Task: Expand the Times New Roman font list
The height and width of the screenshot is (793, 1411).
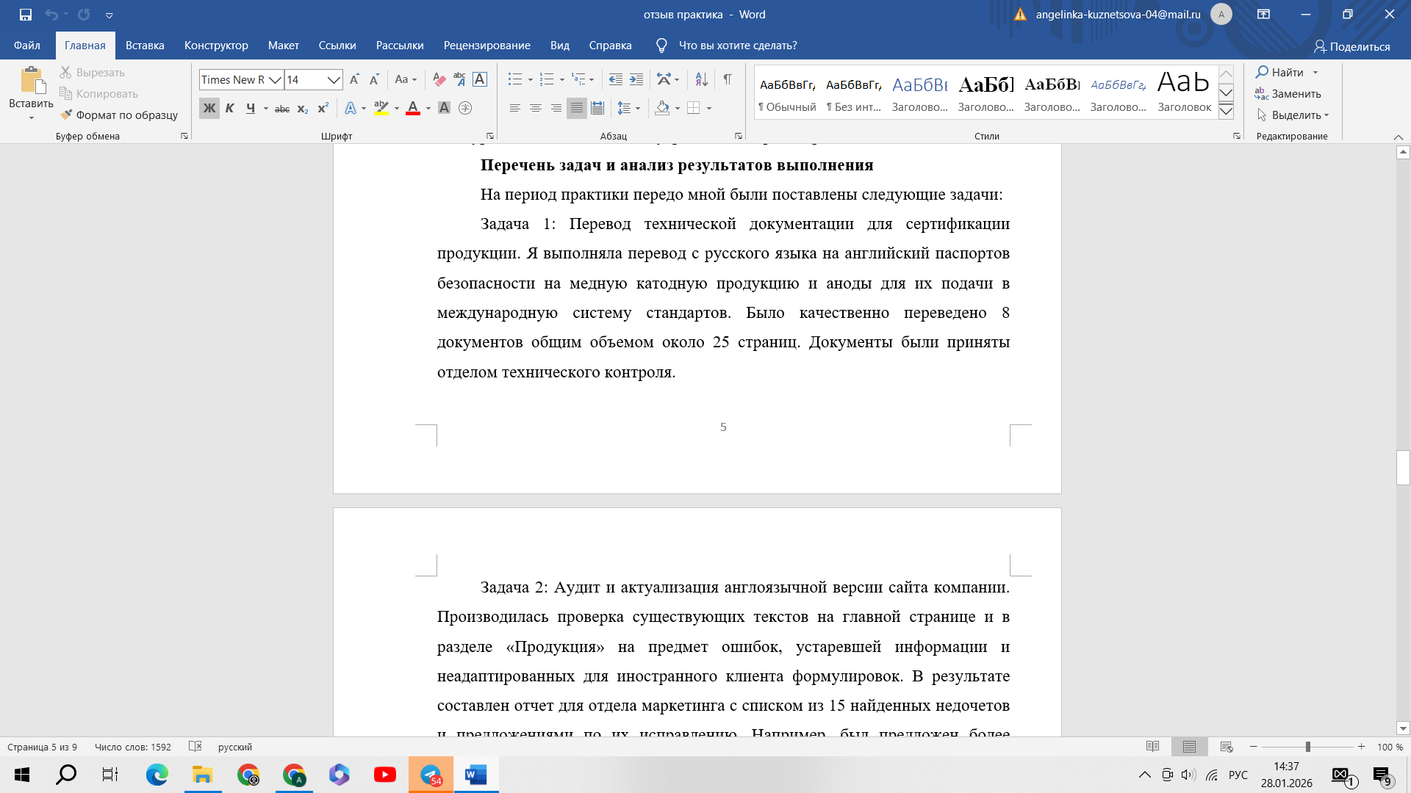Action: pos(275,79)
